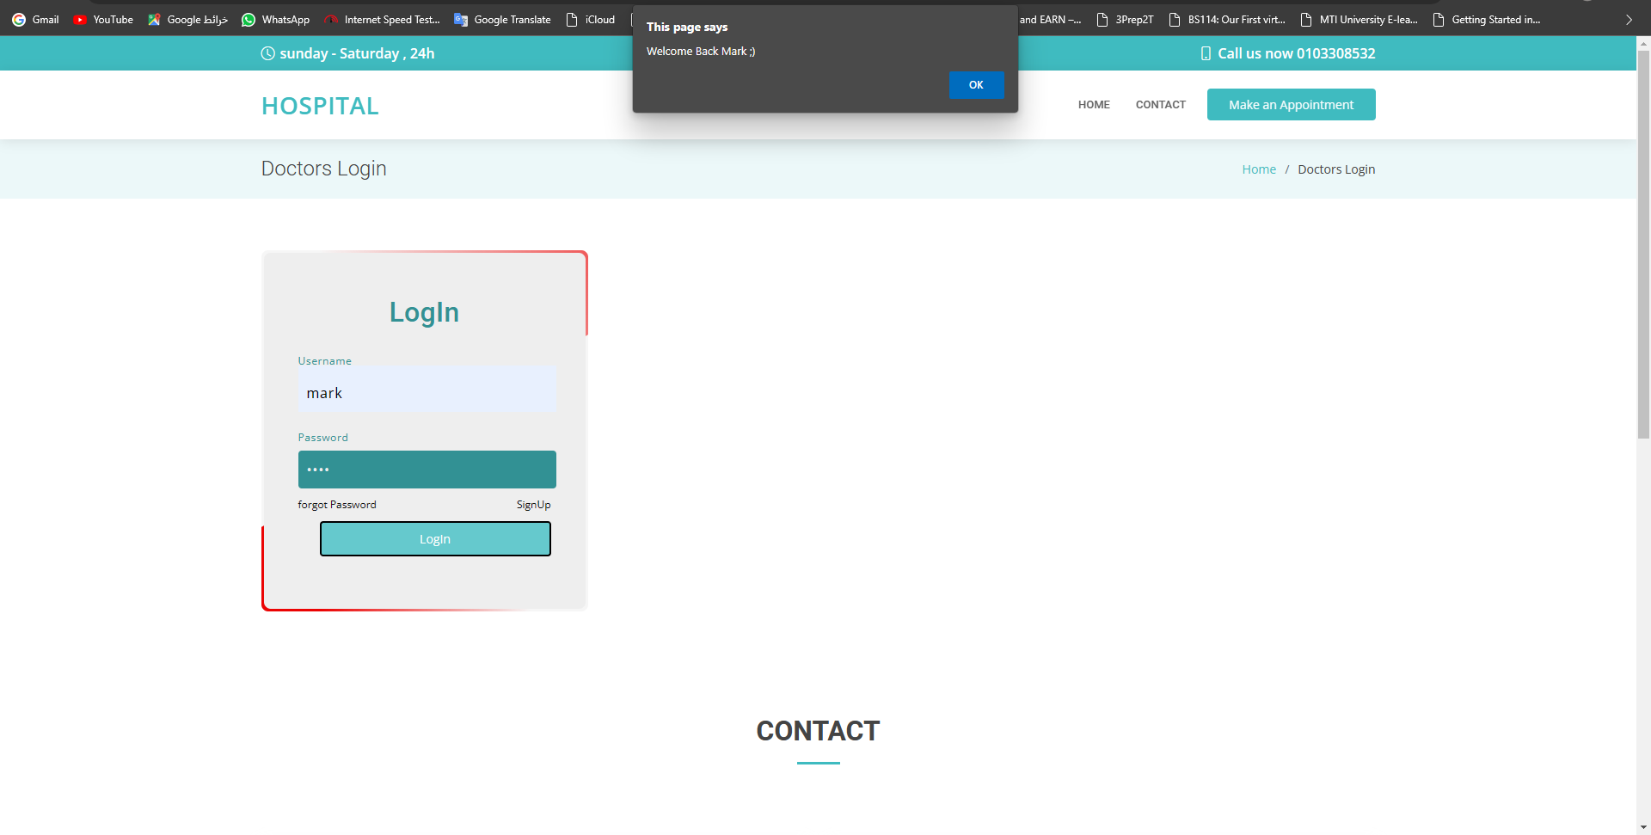Image resolution: width=1651 pixels, height=835 pixels.
Task: Open the 3Prep2T bookmark
Action: tap(1125, 19)
